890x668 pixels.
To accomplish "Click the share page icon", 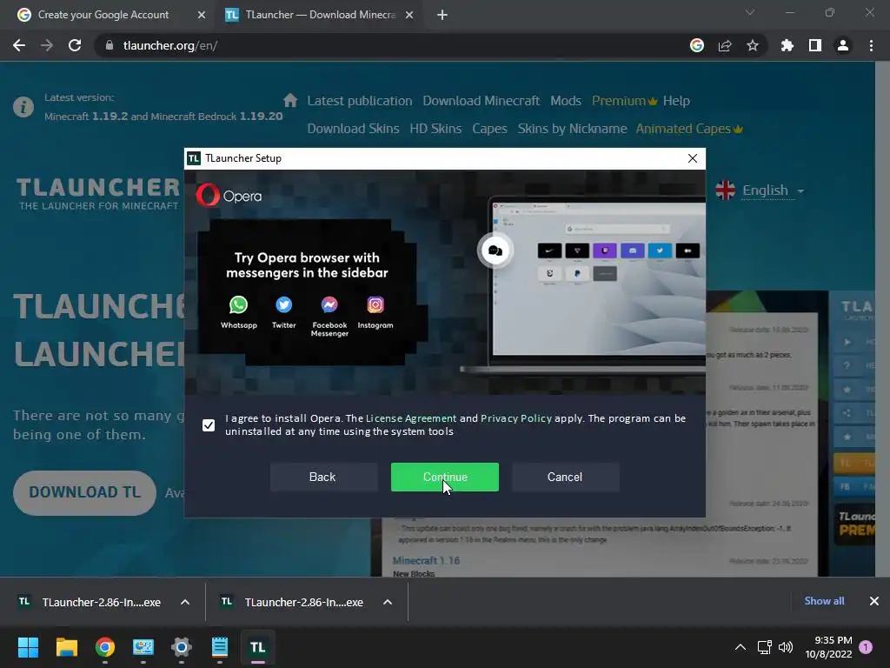I will click(x=725, y=45).
